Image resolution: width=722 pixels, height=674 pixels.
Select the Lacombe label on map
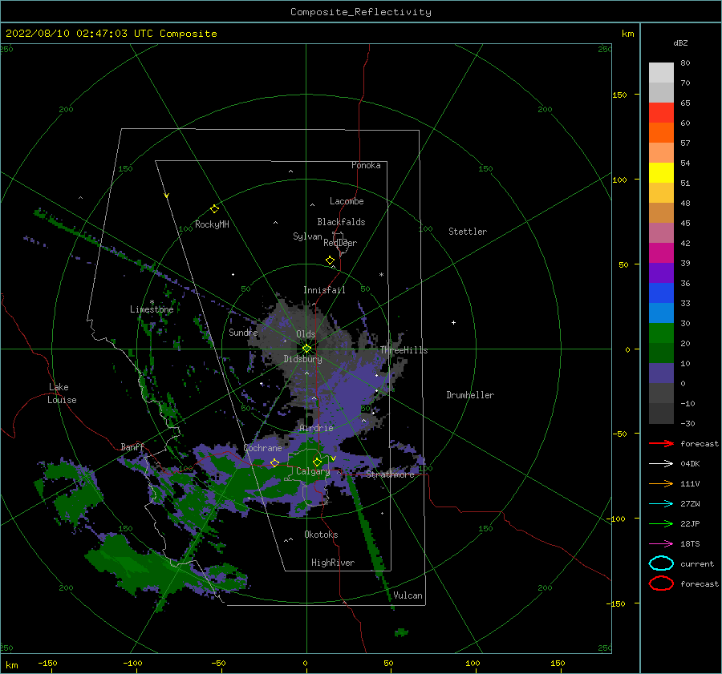click(347, 201)
